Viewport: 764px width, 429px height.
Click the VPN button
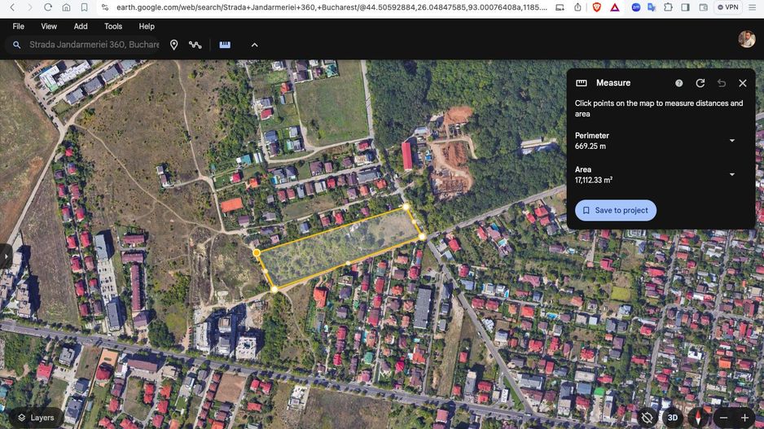pyautogui.click(x=728, y=7)
